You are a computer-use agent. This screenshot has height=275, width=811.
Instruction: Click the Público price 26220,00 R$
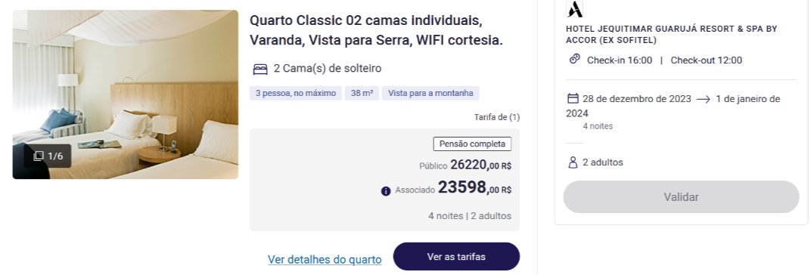tap(480, 165)
